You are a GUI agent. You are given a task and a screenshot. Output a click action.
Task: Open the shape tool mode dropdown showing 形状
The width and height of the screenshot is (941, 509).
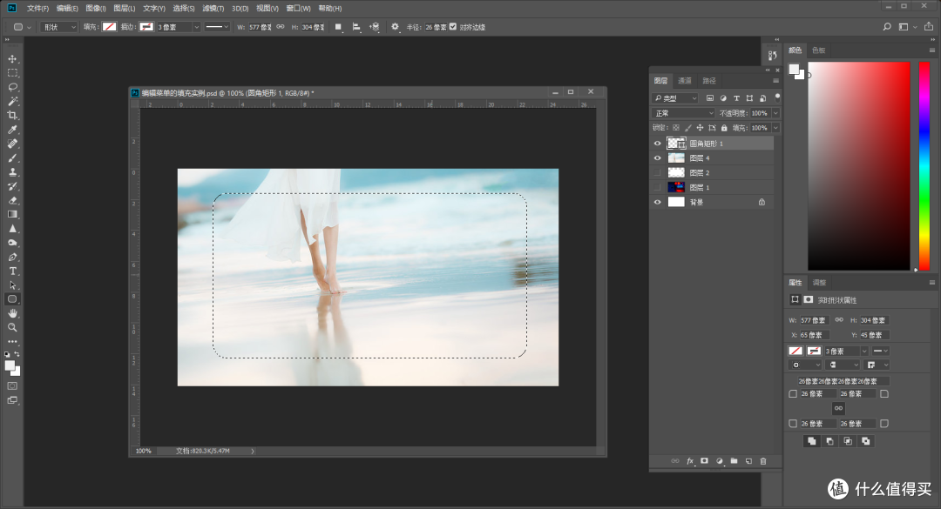click(x=57, y=27)
